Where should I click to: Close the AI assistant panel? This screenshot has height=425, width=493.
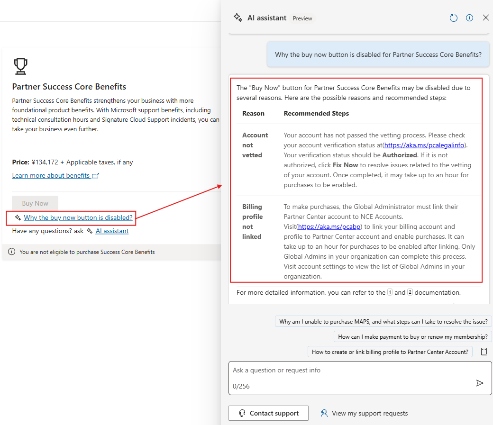pyautogui.click(x=486, y=18)
